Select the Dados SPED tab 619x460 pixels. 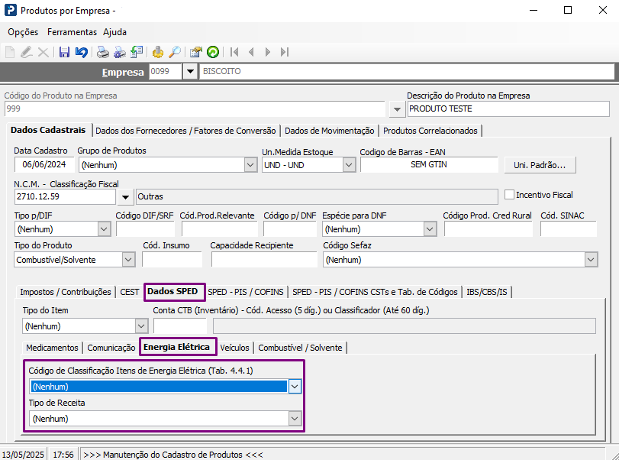click(172, 291)
